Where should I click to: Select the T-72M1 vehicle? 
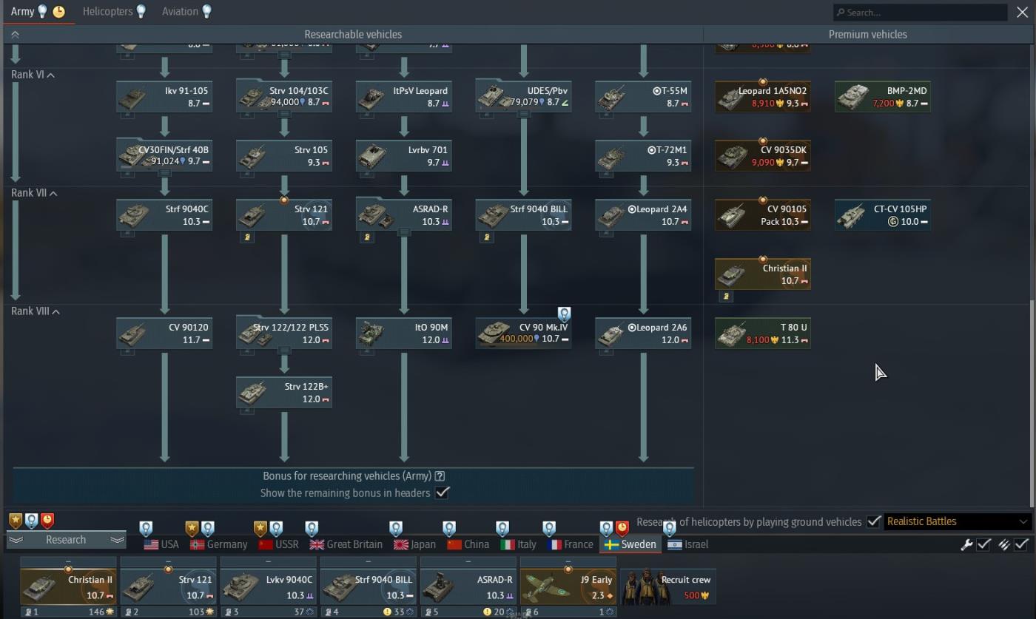[x=644, y=156]
